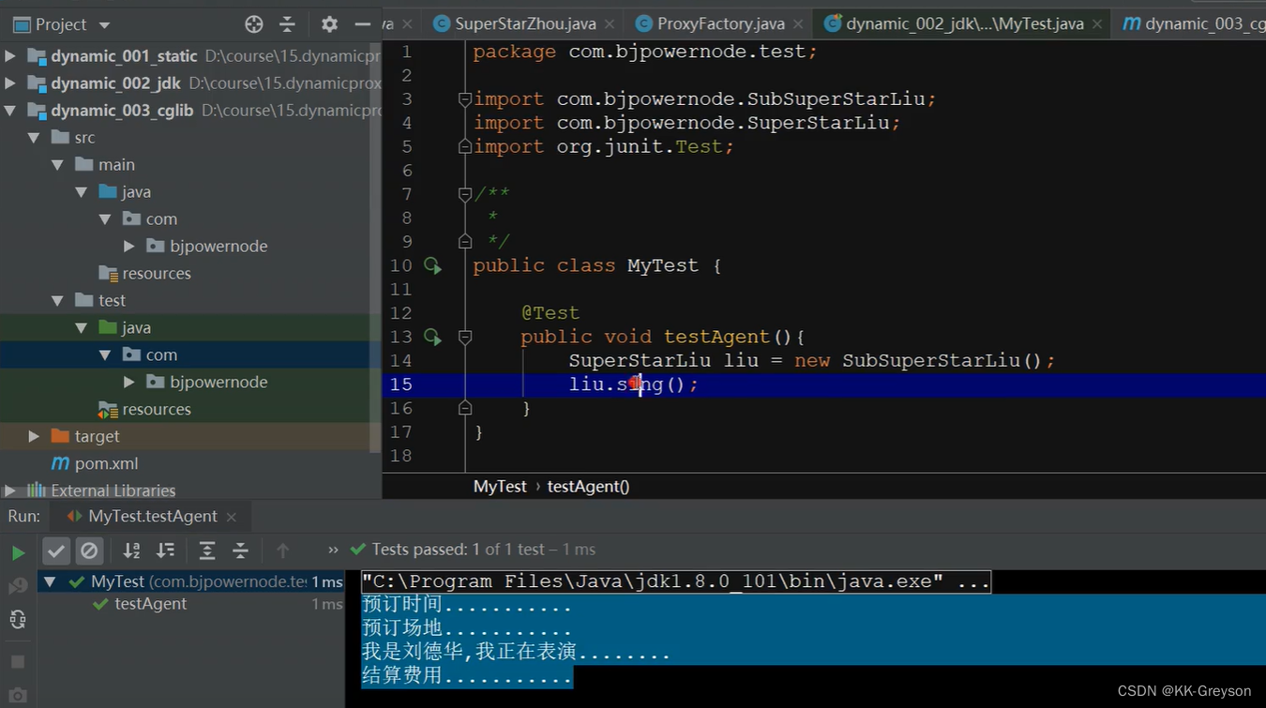Click the Locate/Select Opened File target icon
This screenshot has width=1266, height=708.
(x=253, y=24)
